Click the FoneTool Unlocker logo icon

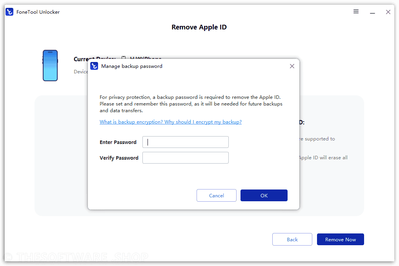9,12
